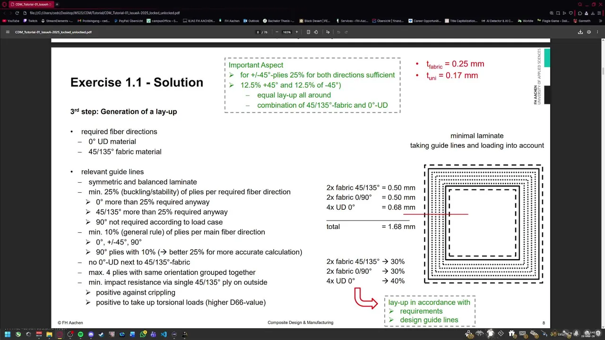Select the CDM_Tutorial-01_IssueA tab

32,4
